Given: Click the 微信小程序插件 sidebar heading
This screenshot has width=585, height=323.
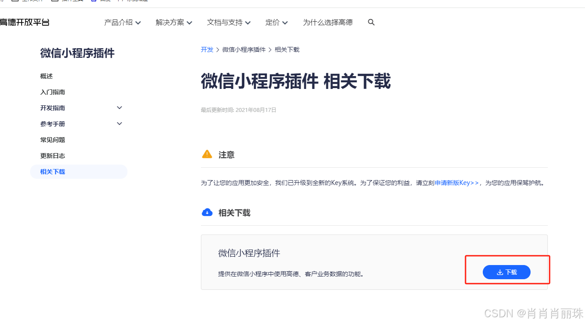Looking at the screenshot, I should click(x=77, y=53).
